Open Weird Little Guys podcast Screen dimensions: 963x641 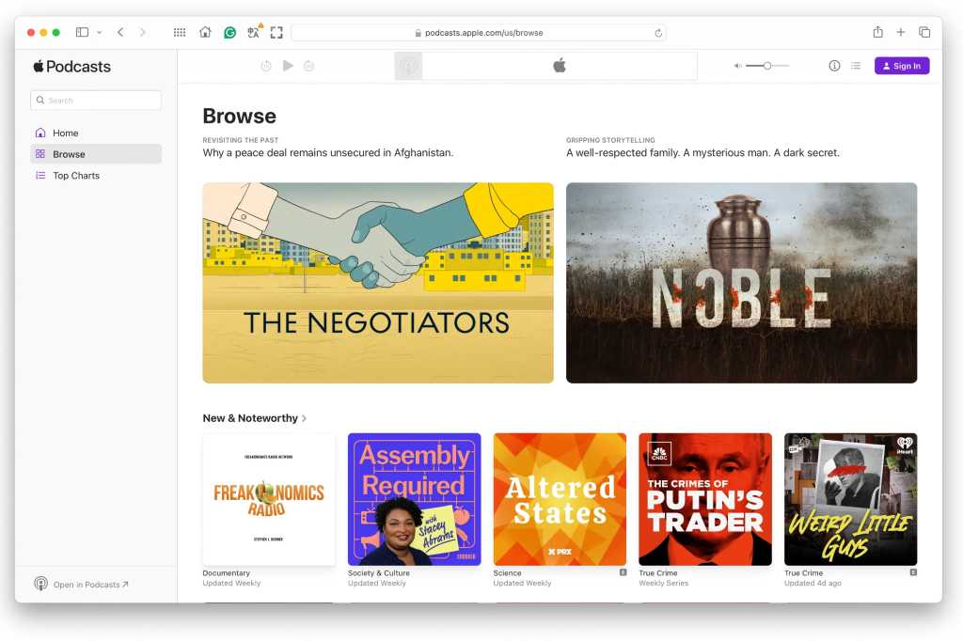pyautogui.click(x=850, y=499)
